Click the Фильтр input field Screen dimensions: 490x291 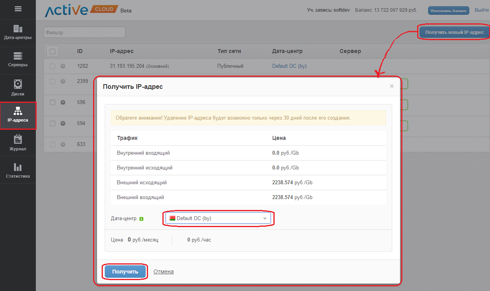(x=84, y=32)
